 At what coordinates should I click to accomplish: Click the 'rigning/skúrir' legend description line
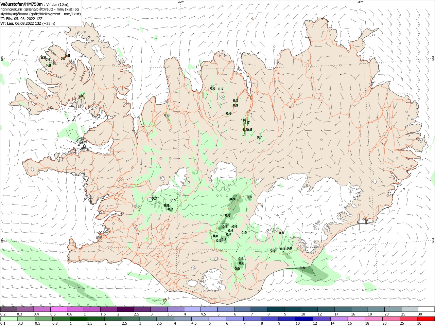click(x=39, y=9)
